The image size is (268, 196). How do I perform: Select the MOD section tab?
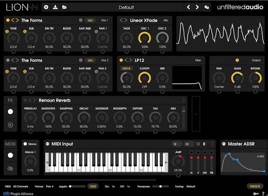[x=11, y=144]
